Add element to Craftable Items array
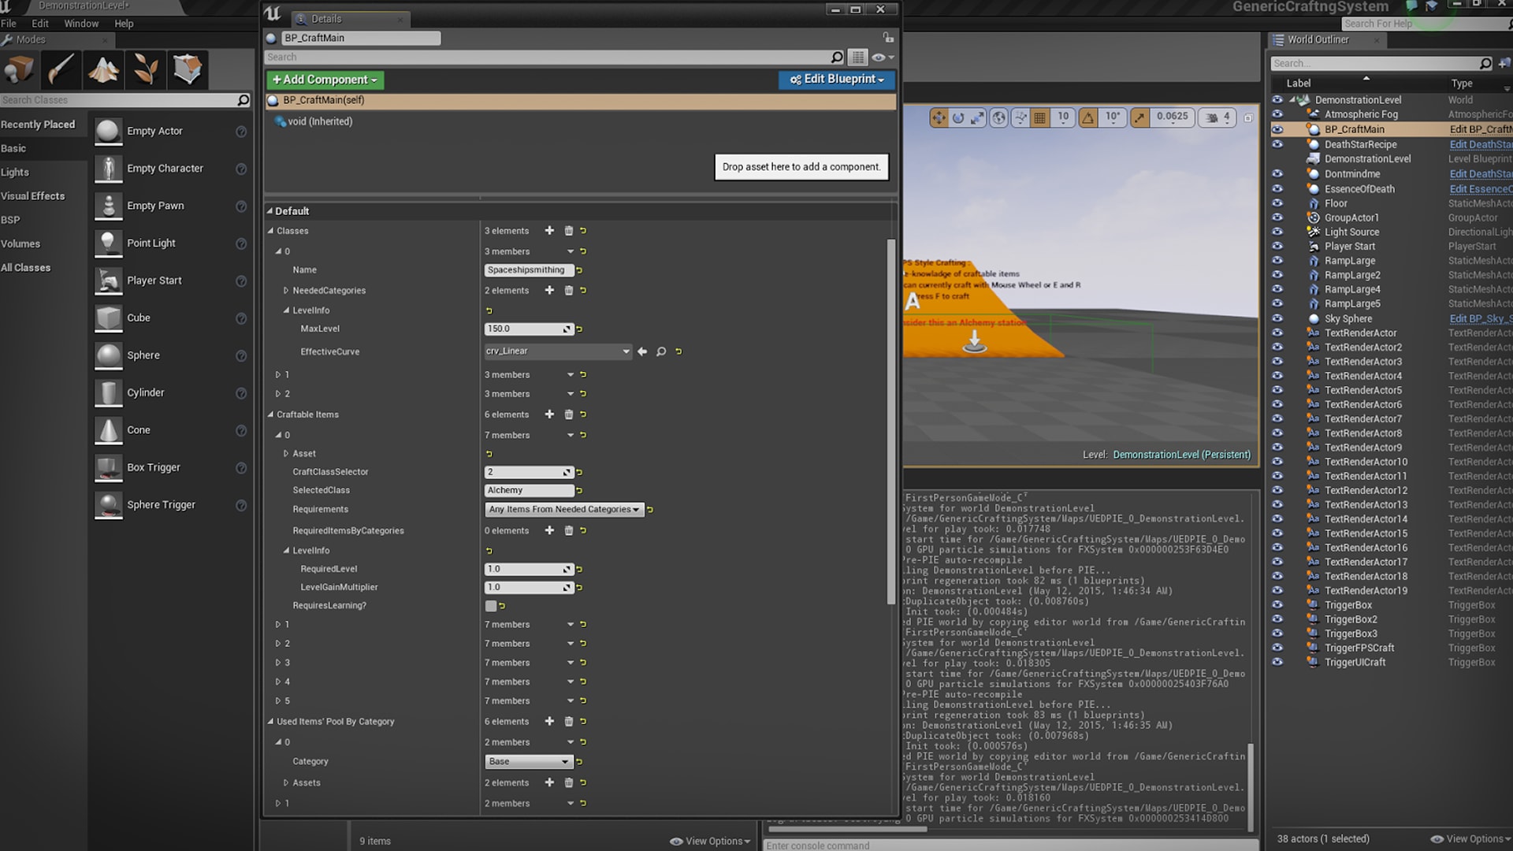Screen dimensions: 1513x851 [x=549, y=414]
